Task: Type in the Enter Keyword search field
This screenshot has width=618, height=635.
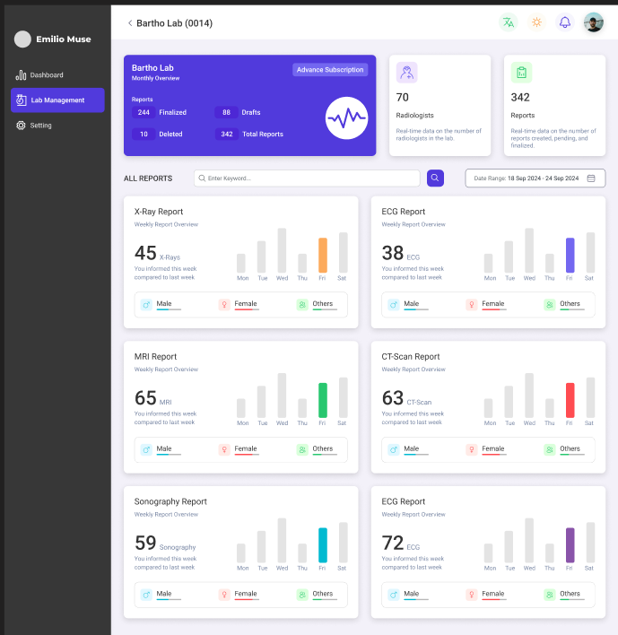Action: coord(308,178)
